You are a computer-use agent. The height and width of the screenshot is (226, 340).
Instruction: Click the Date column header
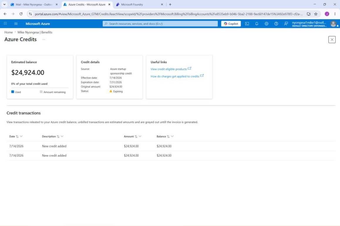pos(12,136)
